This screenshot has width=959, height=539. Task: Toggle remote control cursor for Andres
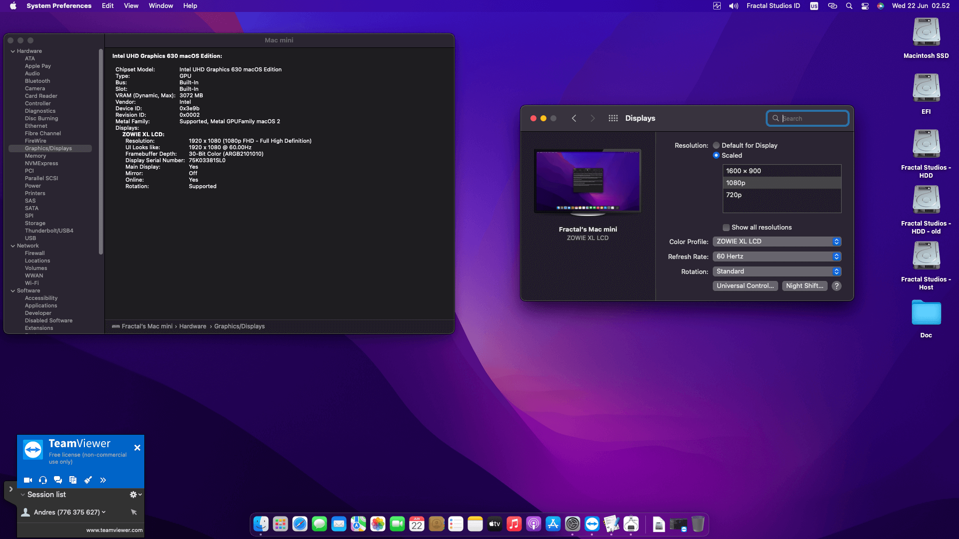click(134, 512)
